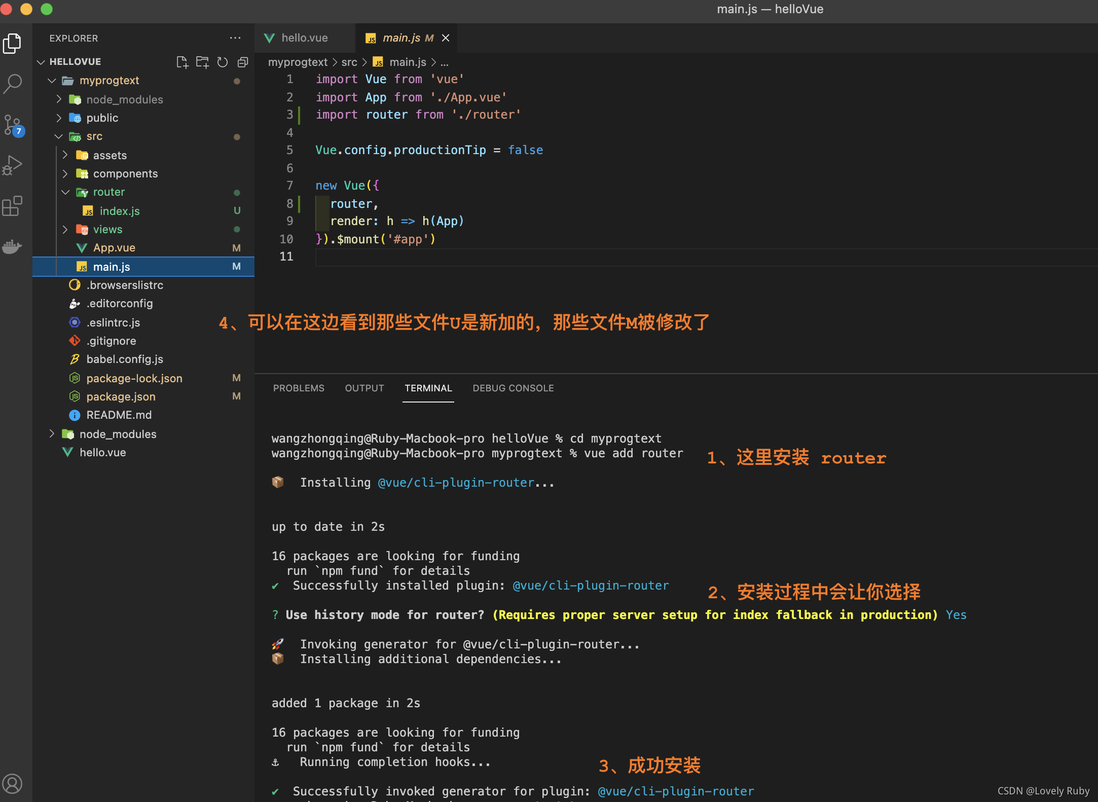Image resolution: width=1098 pixels, height=802 pixels.
Task: Open the Extensions view
Action: click(13, 206)
